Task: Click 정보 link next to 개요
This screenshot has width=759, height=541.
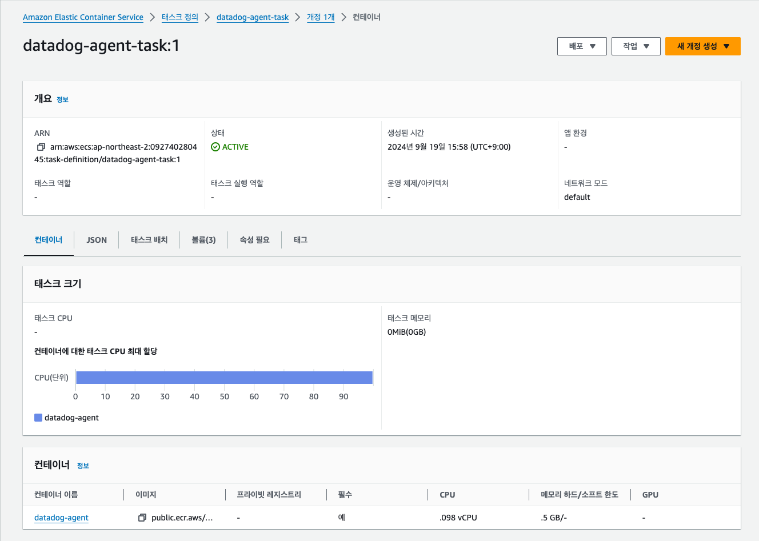Action: pyautogui.click(x=62, y=99)
